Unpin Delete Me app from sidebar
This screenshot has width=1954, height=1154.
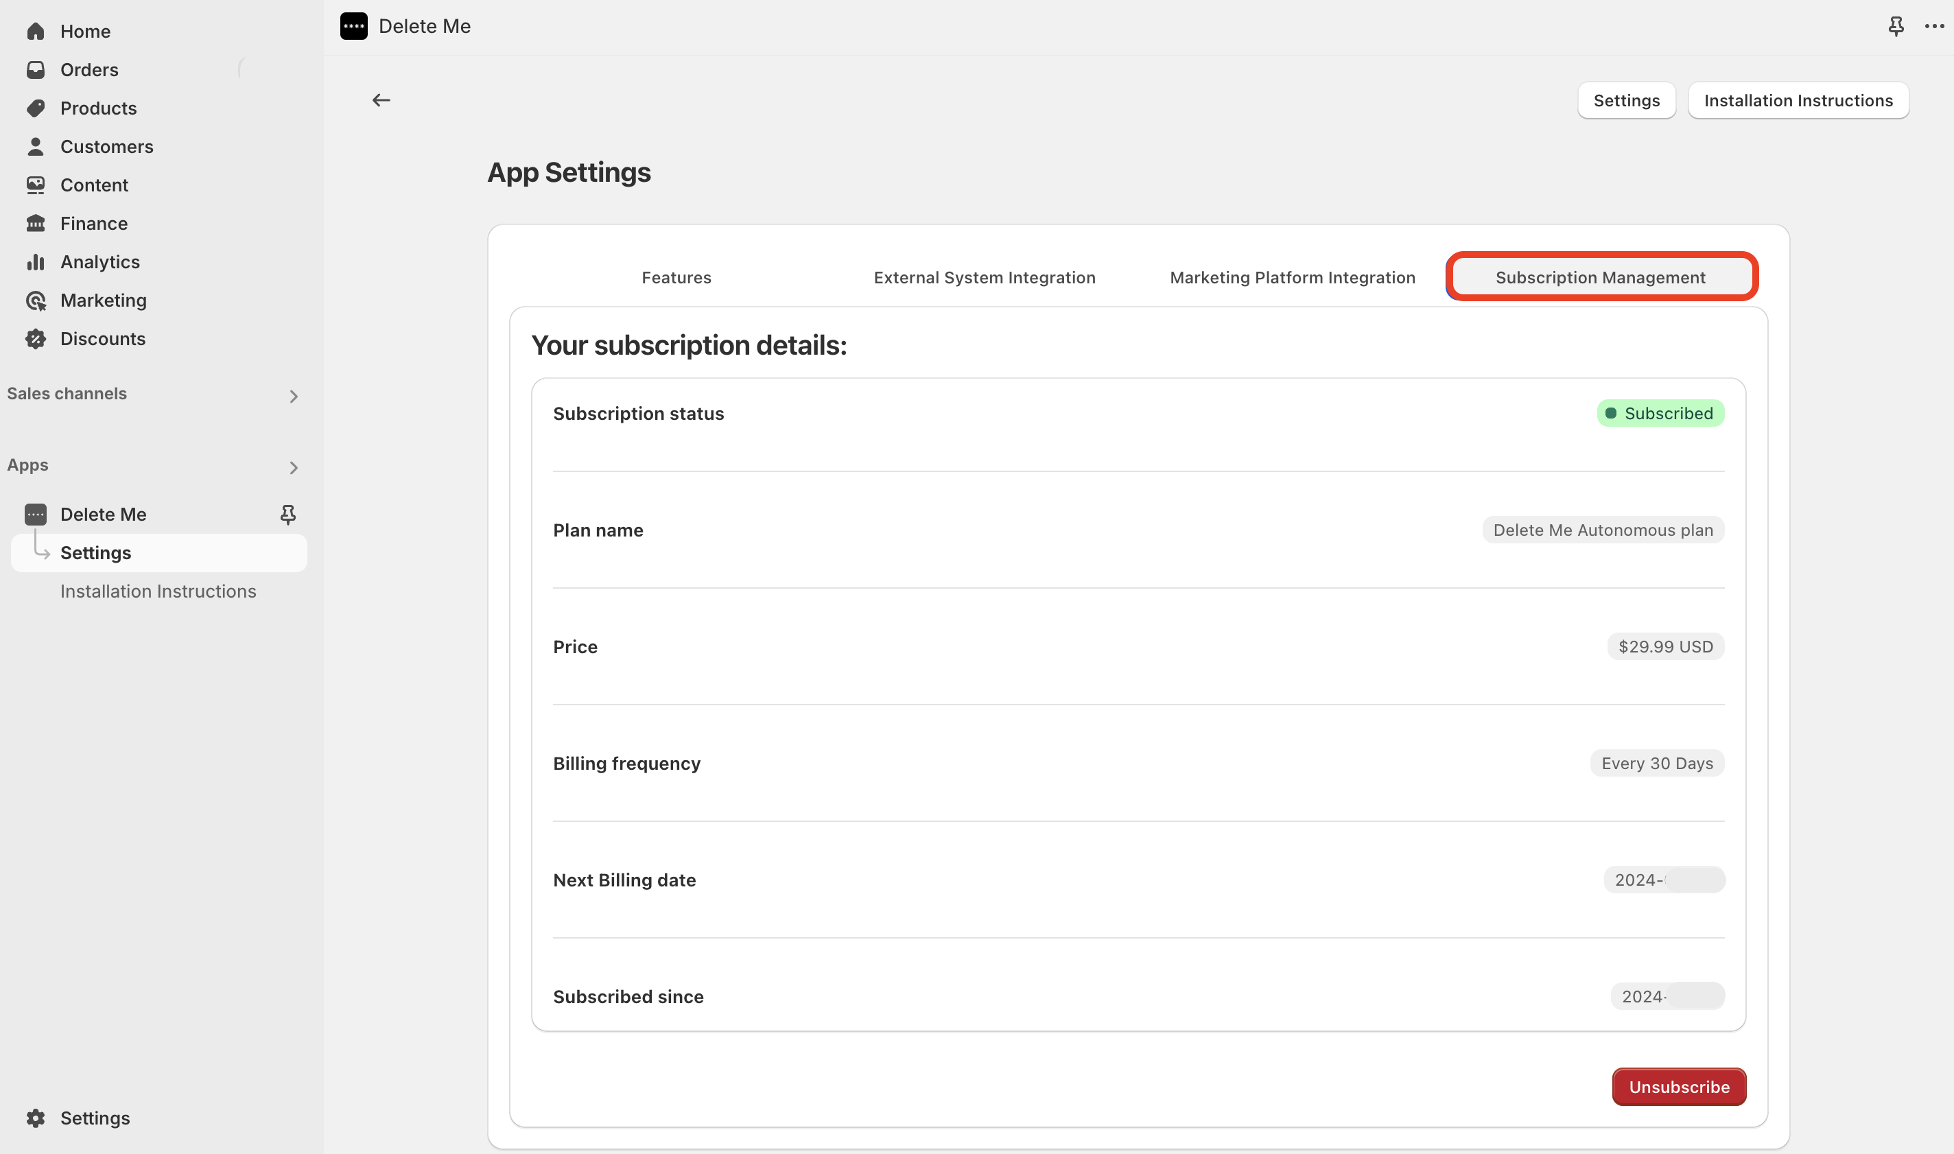click(287, 514)
